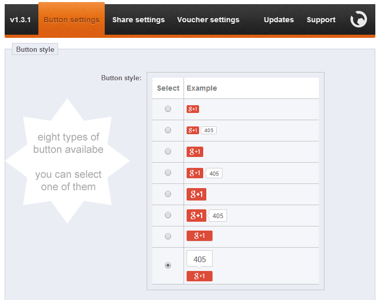380x300 pixels.
Task: Open the Updates link in header
Action: [279, 20]
